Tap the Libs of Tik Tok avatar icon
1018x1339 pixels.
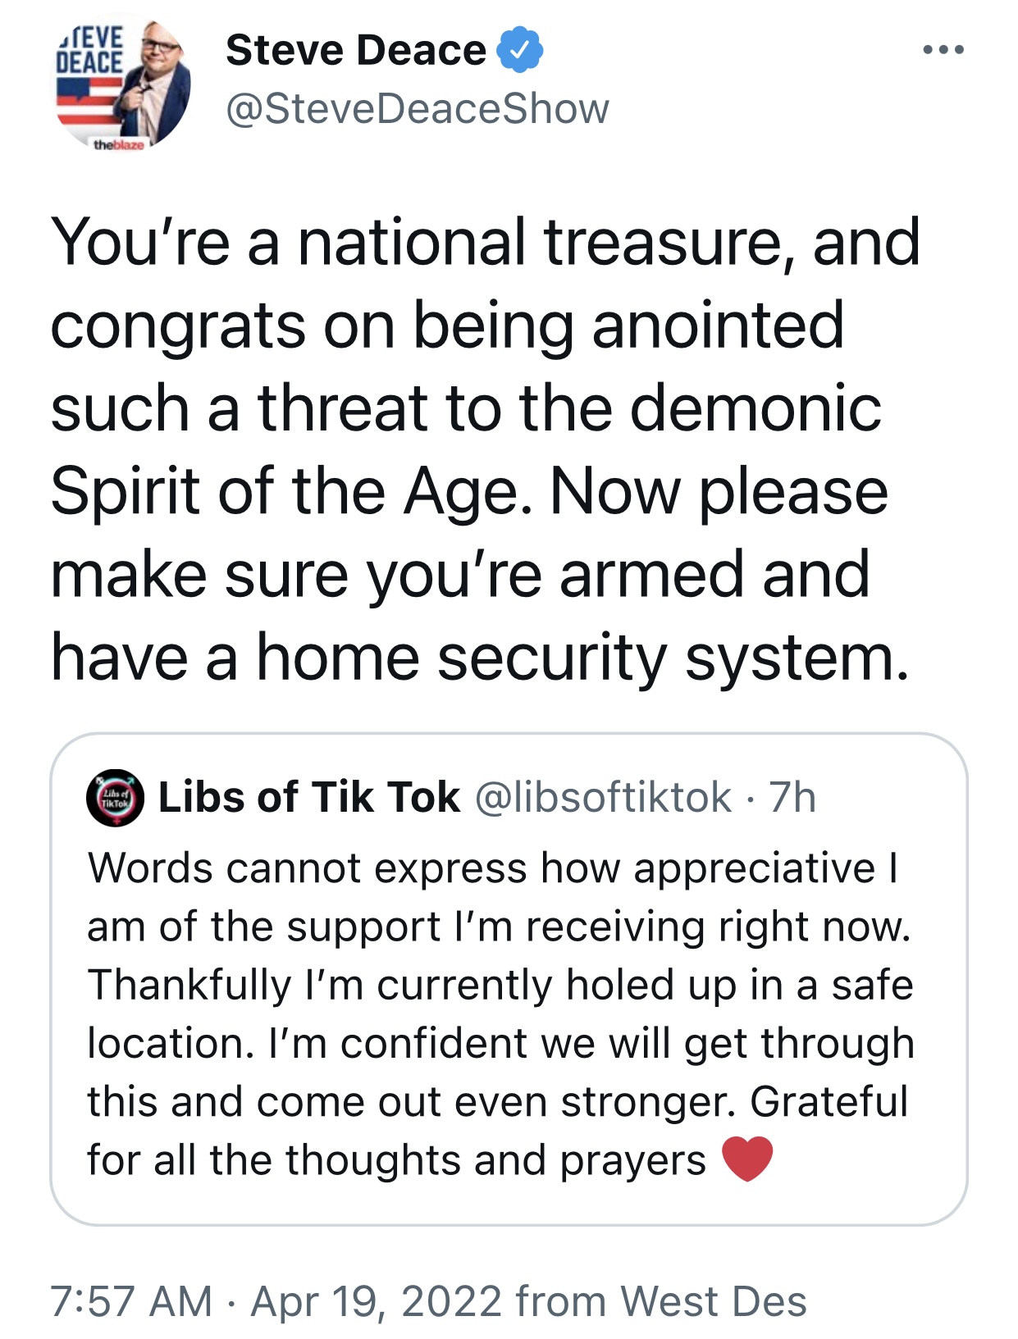point(115,798)
